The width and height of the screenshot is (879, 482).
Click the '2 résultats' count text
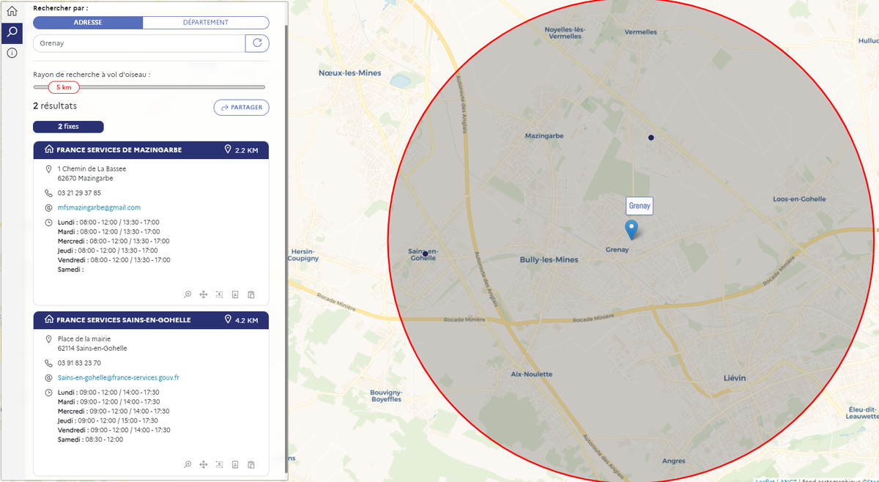coord(55,105)
